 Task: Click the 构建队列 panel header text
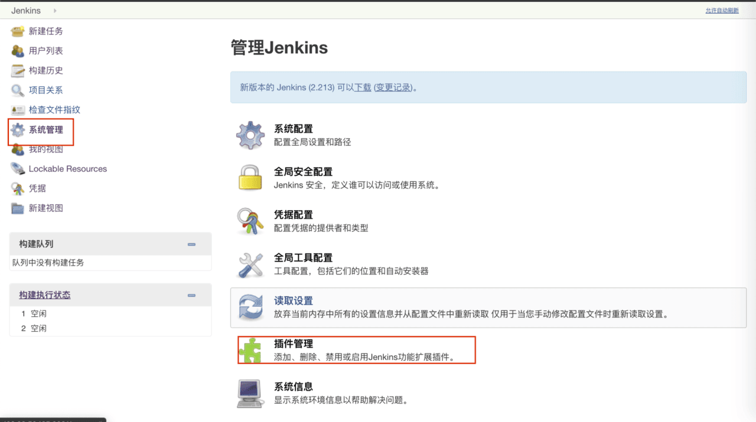tap(36, 244)
